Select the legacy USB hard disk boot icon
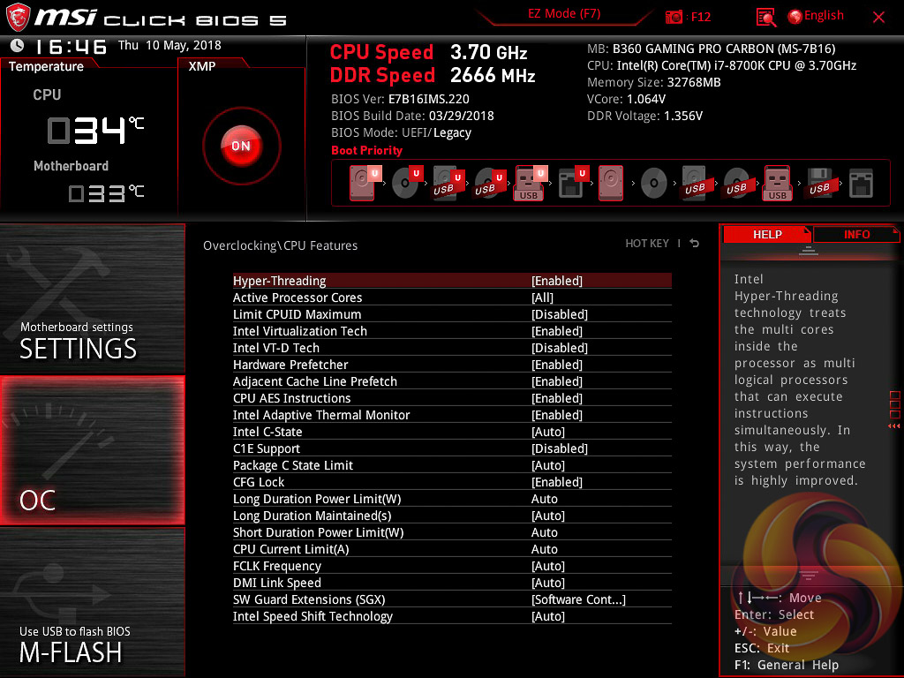 pos(695,183)
